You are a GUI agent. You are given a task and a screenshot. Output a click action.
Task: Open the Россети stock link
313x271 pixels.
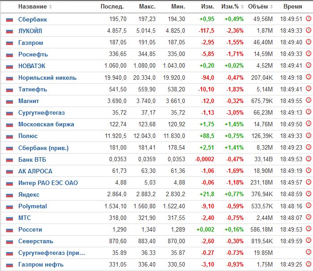(x=30, y=230)
